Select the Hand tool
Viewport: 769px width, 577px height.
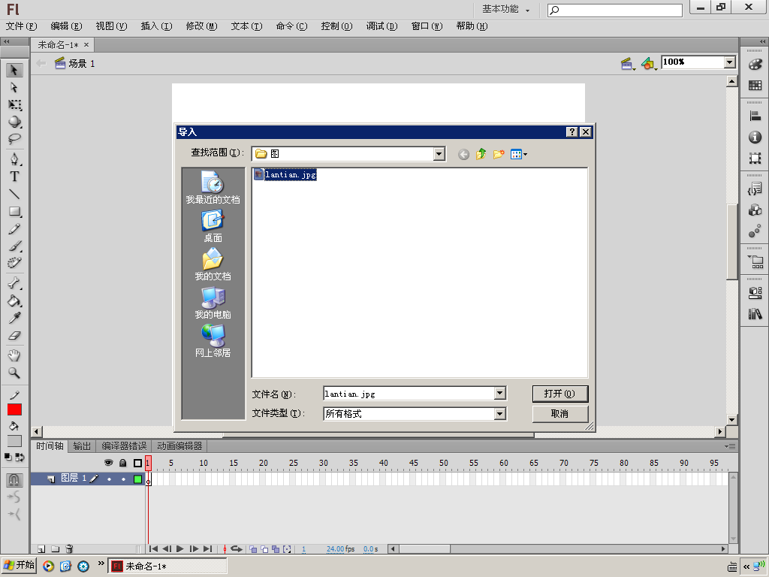point(14,355)
